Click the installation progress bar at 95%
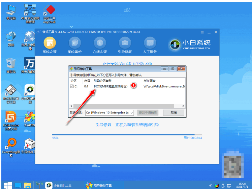The height and width of the screenshot is (189, 252). [x=127, y=134]
